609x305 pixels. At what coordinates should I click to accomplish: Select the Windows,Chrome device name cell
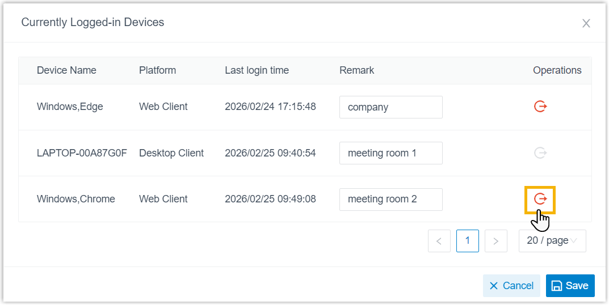pos(76,199)
